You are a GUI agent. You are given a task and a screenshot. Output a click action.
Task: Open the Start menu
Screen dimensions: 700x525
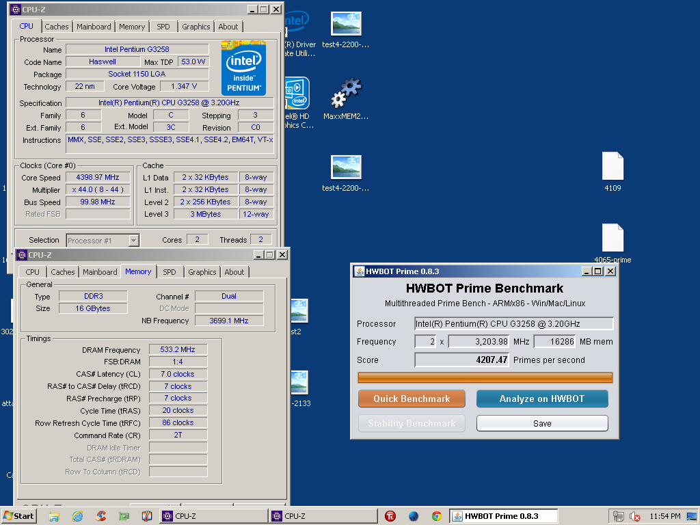tap(18, 516)
